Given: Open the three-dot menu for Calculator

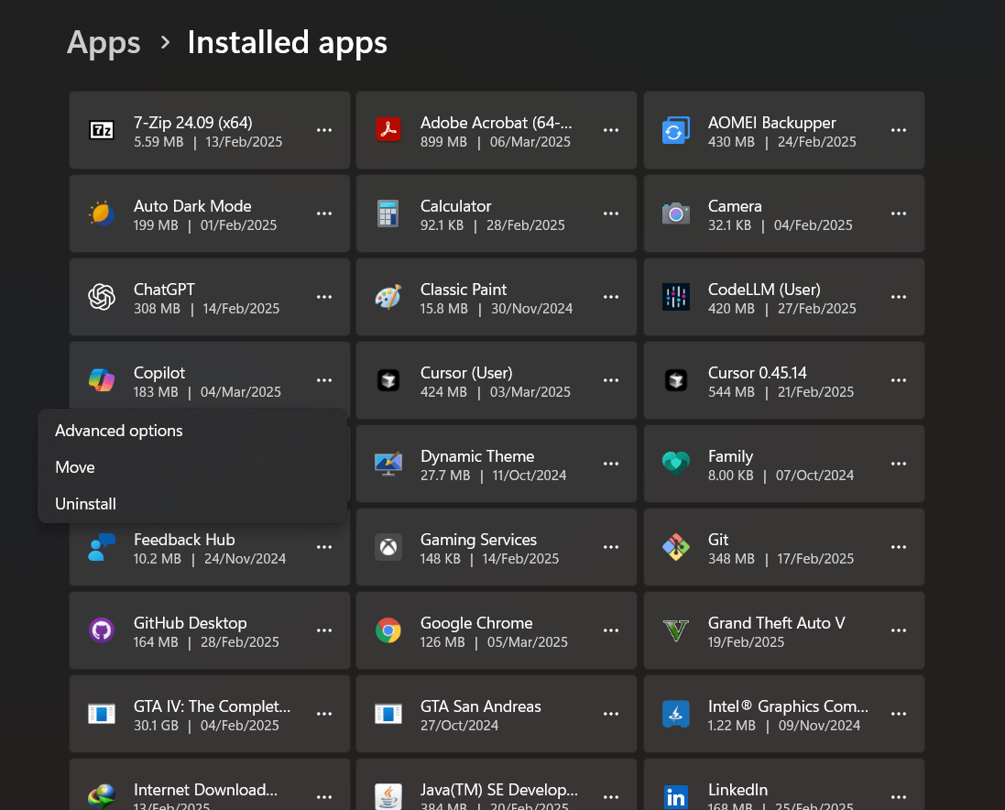Looking at the screenshot, I should pyautogui.click(x=611, y=213).
